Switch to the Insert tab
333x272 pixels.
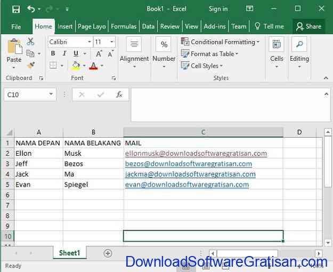65,27
